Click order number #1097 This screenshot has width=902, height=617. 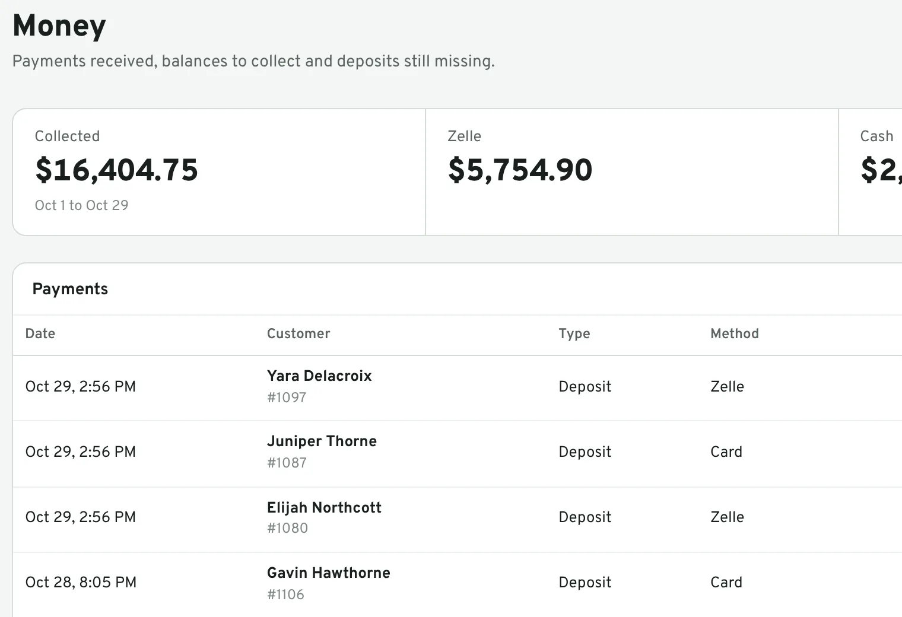click(287, 397)
